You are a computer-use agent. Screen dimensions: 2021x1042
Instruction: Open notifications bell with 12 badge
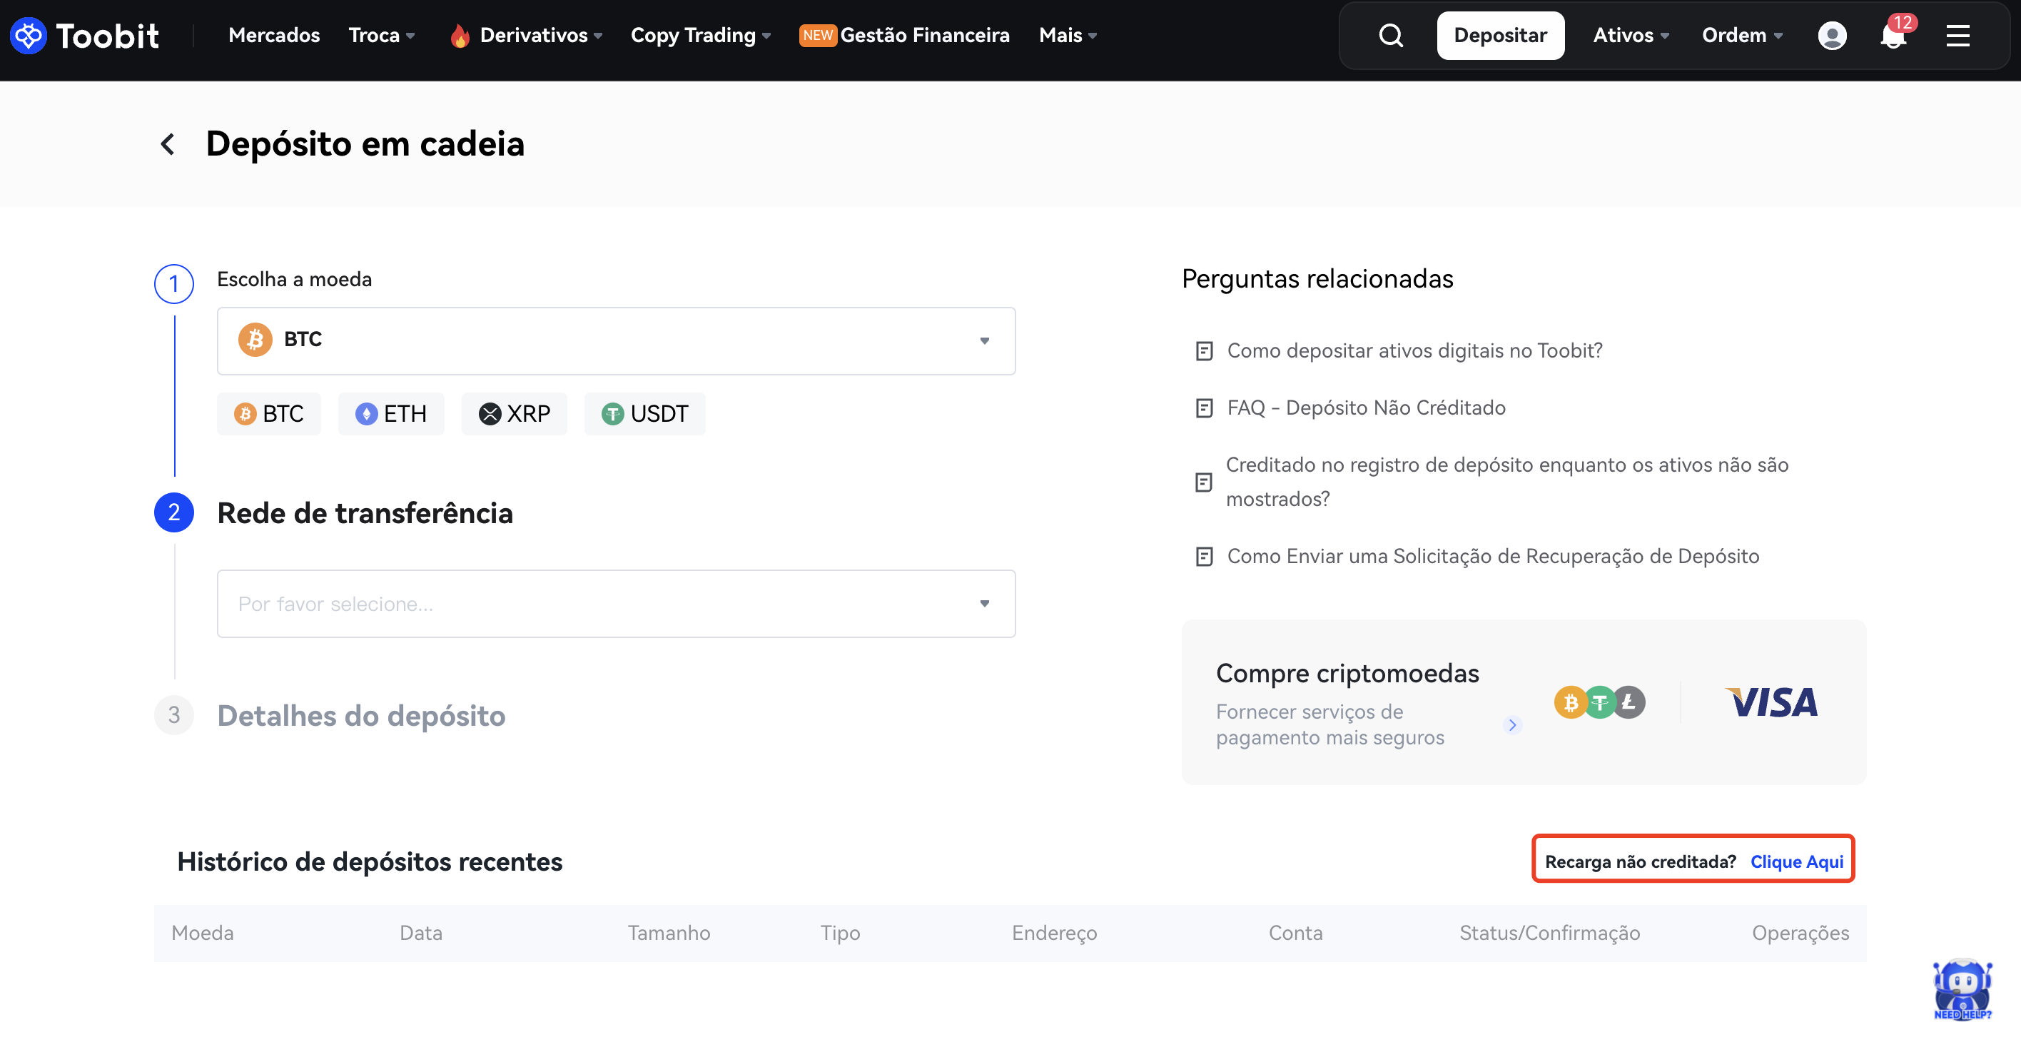pos(1893,35)
